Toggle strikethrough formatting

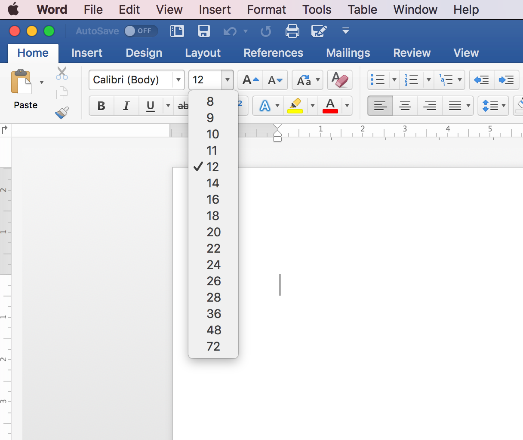(183, 106)
